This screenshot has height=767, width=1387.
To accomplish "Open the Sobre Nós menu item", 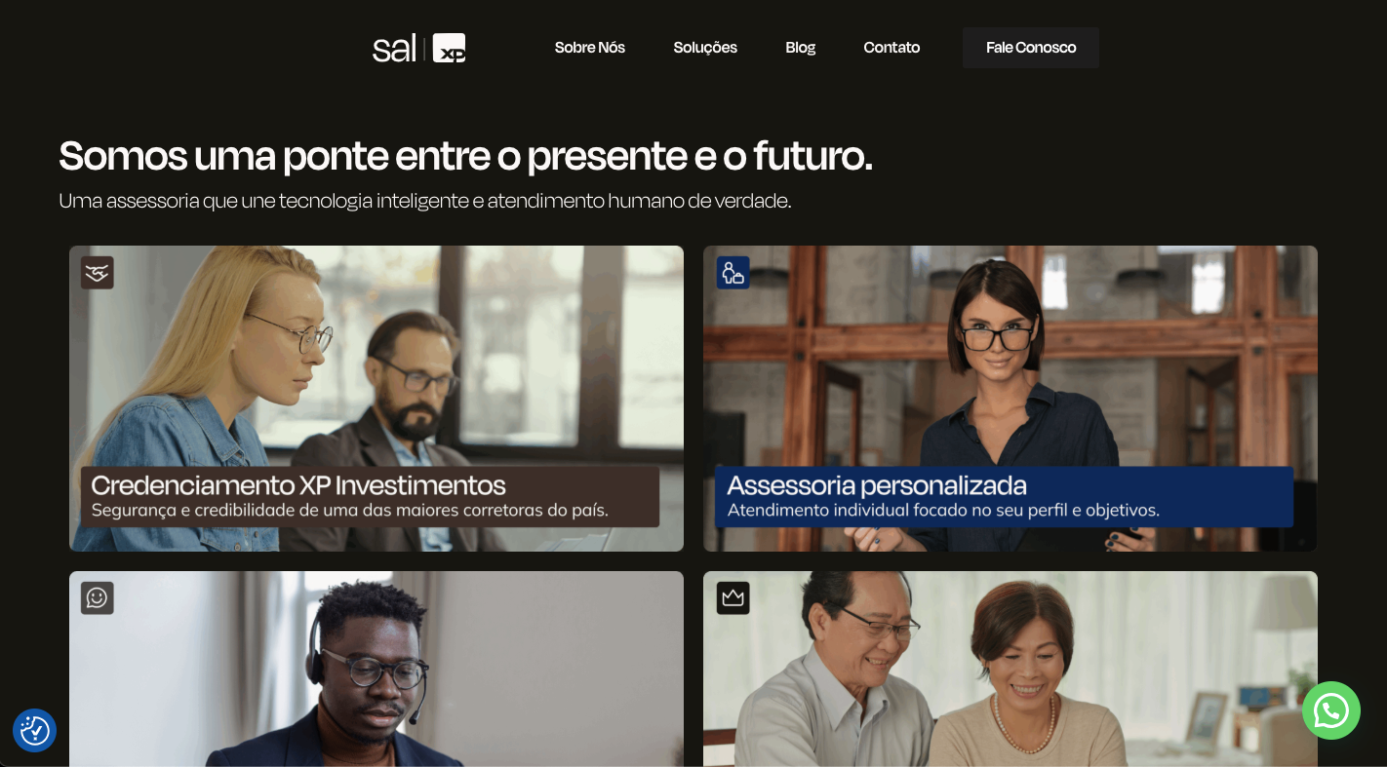I will 590,48.
